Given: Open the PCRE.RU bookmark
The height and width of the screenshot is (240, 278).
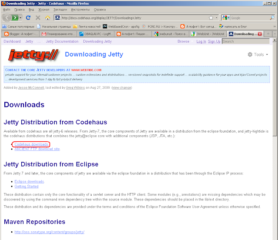Looking at the screenshot, I should (x=160, y=27).
